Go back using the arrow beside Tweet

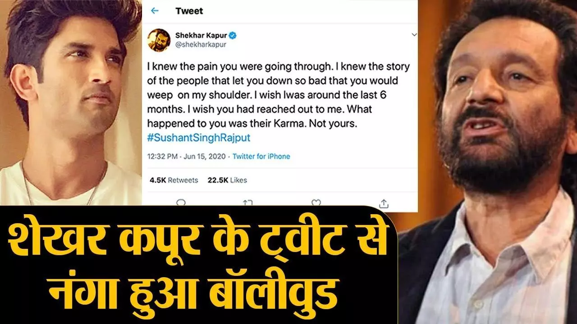(x=155, y=11)
